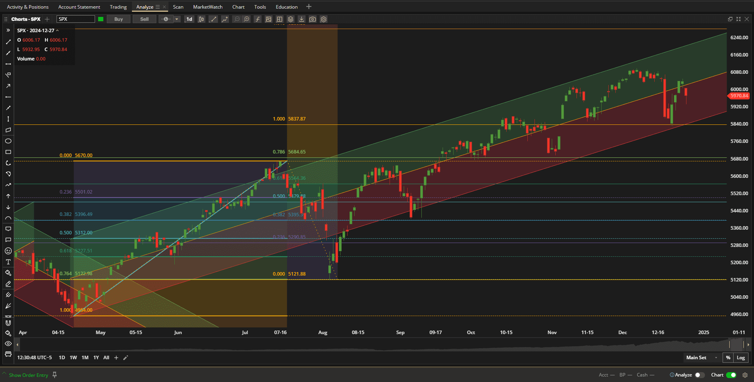The height and width of the screenshot is (382, 754).
Task: Edit time ranges with pencil icon
Action: (x=126, y=358)
